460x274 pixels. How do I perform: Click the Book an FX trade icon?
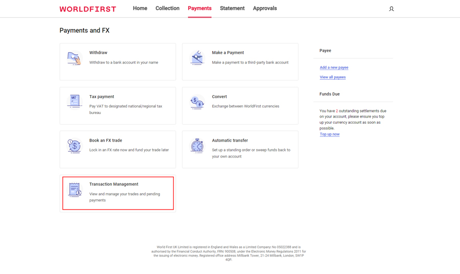click(x=75, y=146)
